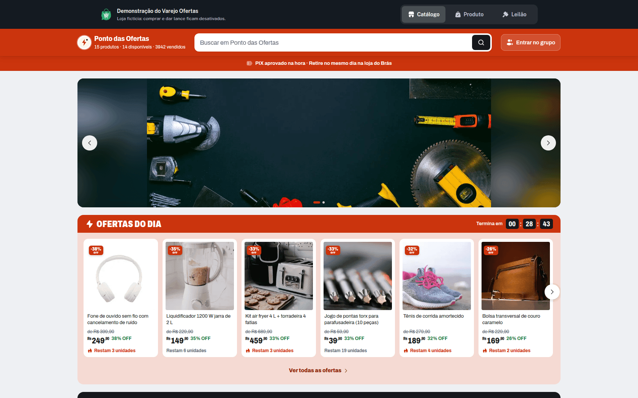Image resolution: width=638 pixels, height=398 pixels.
Task: Open Ver todas as ofertas link
Action: [x=318, y=370]
